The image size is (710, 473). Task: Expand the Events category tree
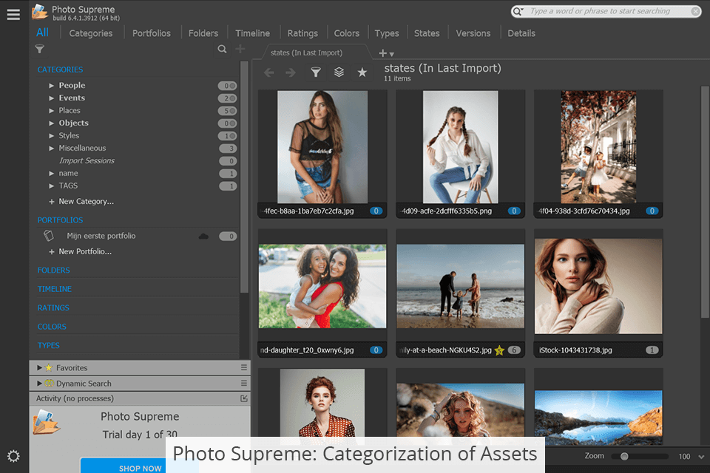click(x=52, y=98)
